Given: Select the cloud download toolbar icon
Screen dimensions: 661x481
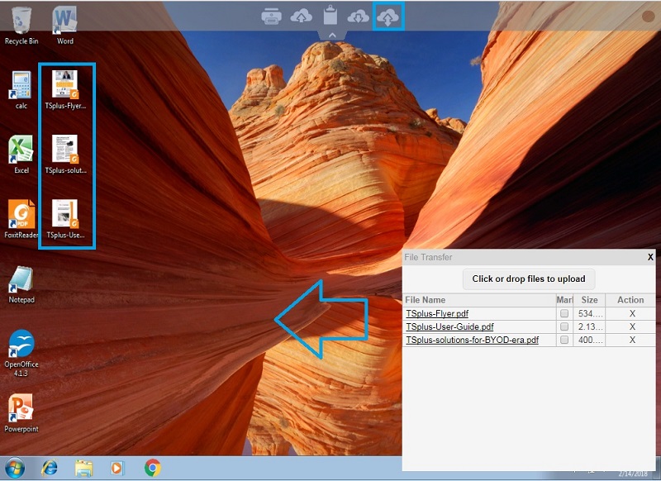Looking at the screenshot, I should 357,17.
